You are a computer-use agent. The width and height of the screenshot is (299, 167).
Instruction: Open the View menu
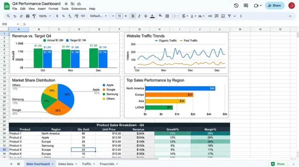point(32,9)
